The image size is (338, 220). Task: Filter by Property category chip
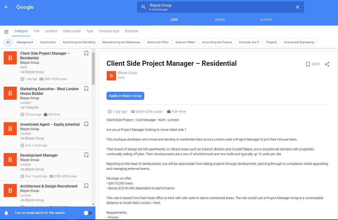click(x=272, y=42)
